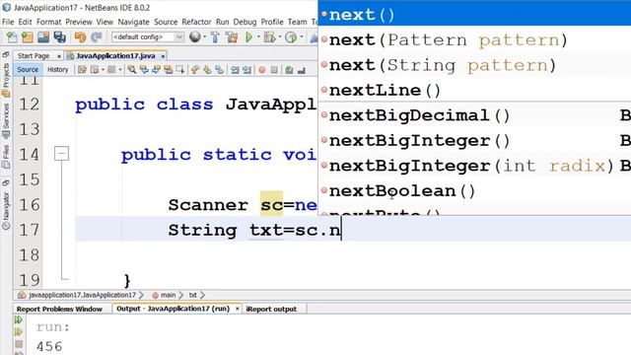Click the Last Edit editor toolbar icon
Image resolution: width=631 pixels, height=355 pixels.
click(x=83, y=70)
